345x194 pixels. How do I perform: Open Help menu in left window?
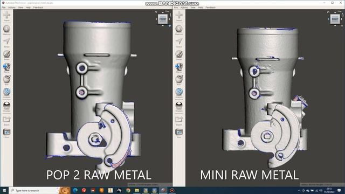28,8
